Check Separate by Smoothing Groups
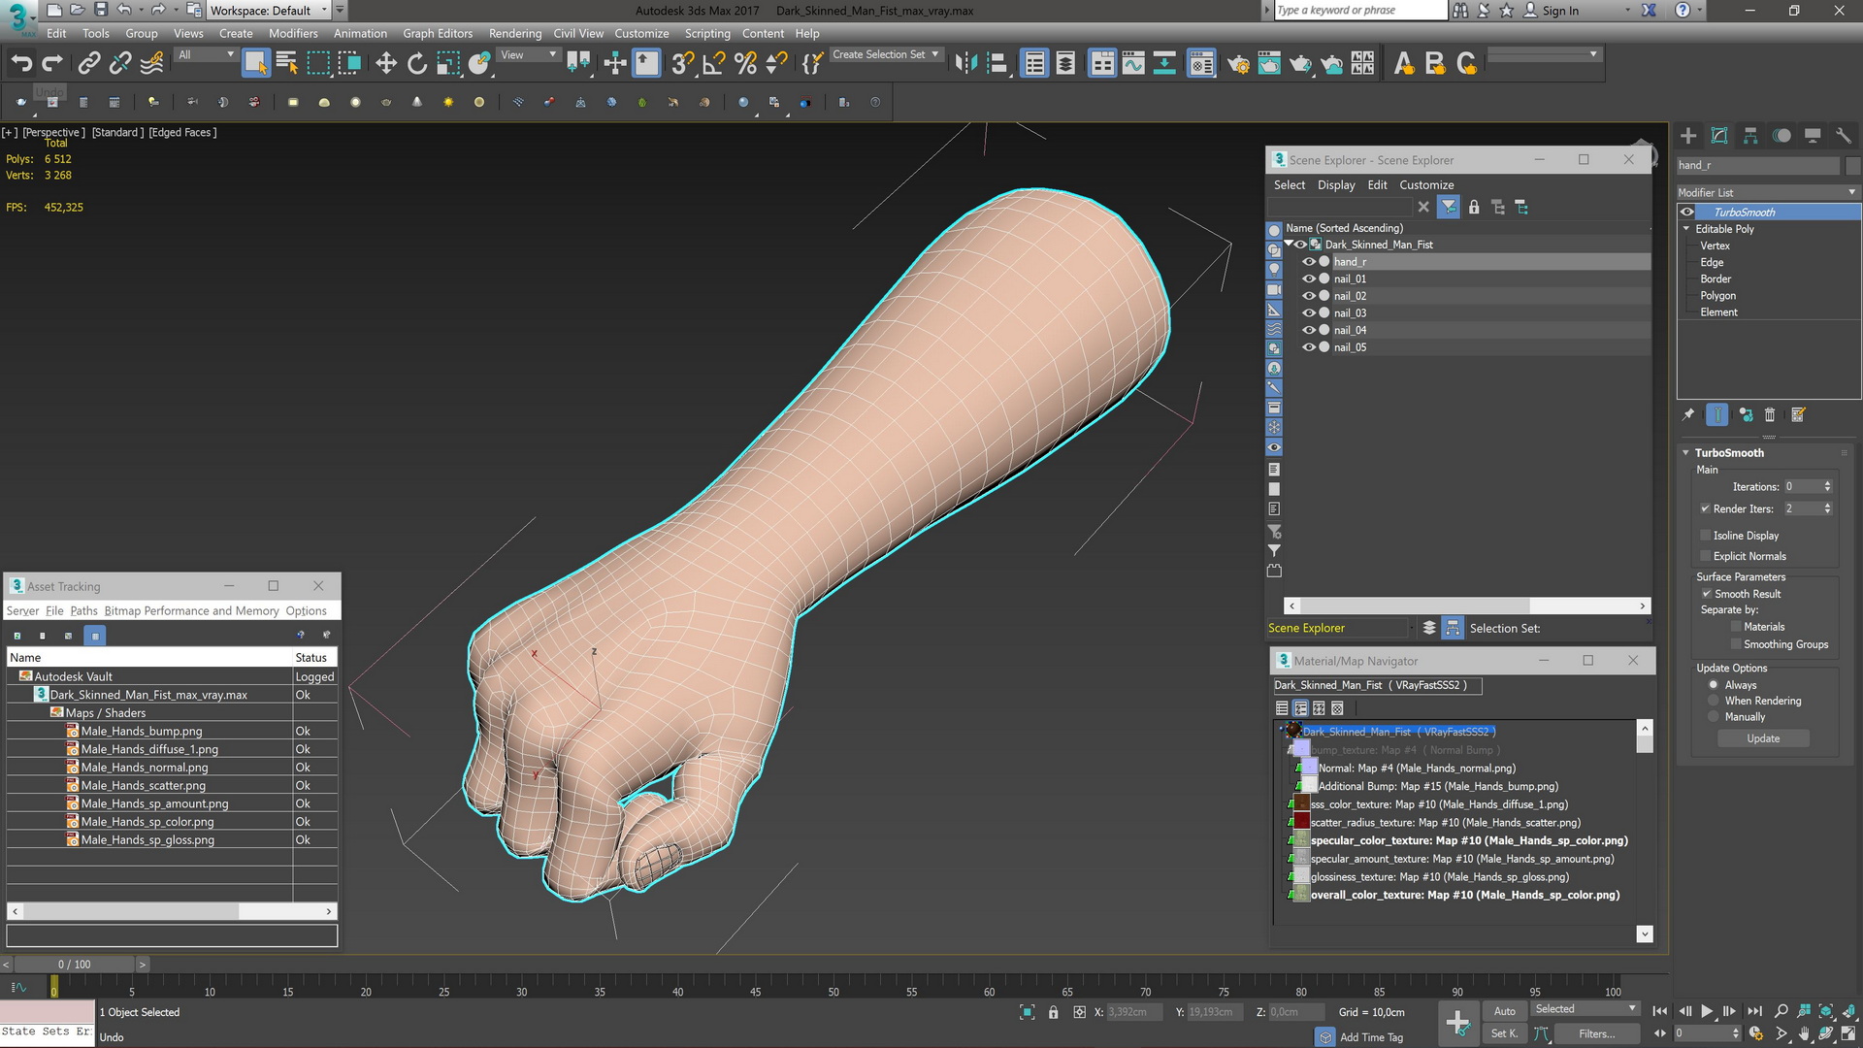Image resolution: width=1863 pixels, height=1048 pixels. (1736, 644)
